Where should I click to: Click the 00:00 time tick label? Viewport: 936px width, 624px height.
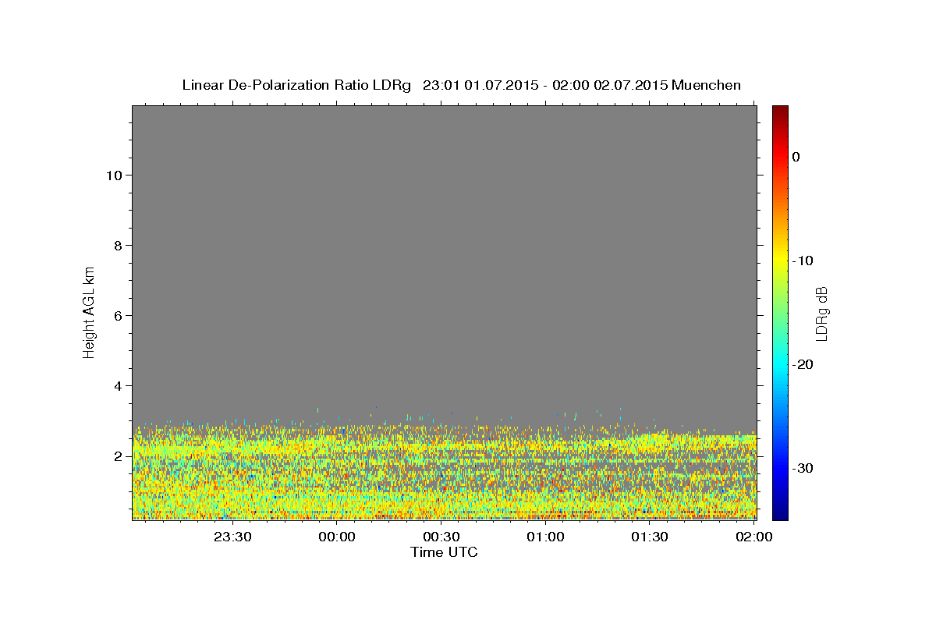337,537
